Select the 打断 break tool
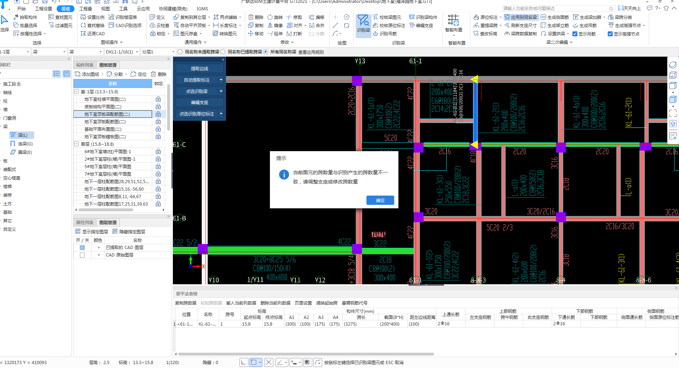The width and height of the screenshot is (679, 368). pos(294,33)
